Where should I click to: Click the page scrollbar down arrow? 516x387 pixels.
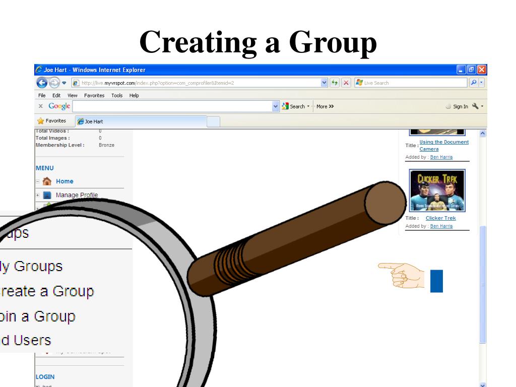[483, 384]
